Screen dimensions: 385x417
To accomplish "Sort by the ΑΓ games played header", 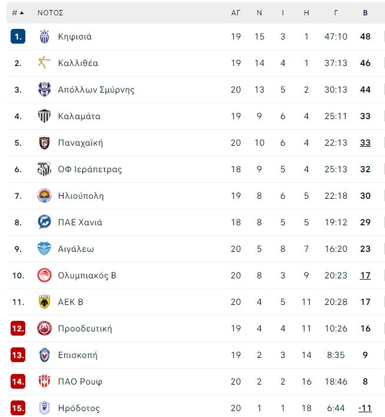I will point(235,13).
